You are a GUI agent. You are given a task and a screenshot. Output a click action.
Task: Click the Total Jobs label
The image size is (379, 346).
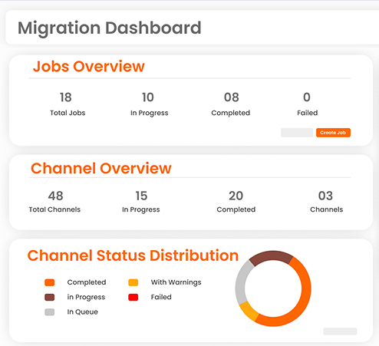(68, 113)
